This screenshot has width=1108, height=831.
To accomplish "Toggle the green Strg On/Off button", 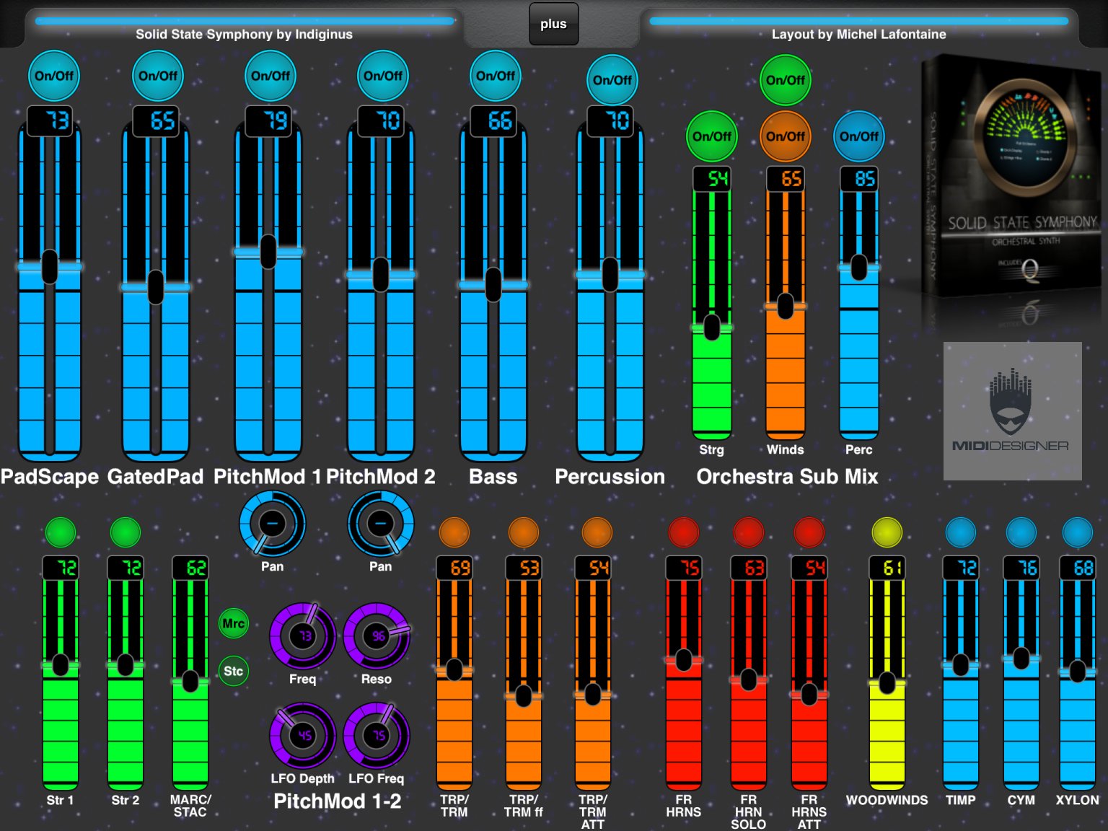I will [712, 136].
